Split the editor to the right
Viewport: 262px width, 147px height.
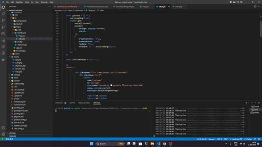point(255,7)
